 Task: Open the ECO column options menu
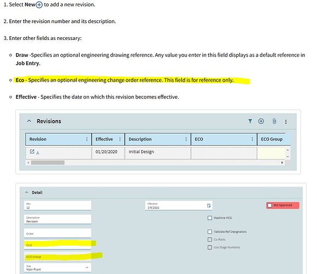pyautogui.click(x=252, y=139)
